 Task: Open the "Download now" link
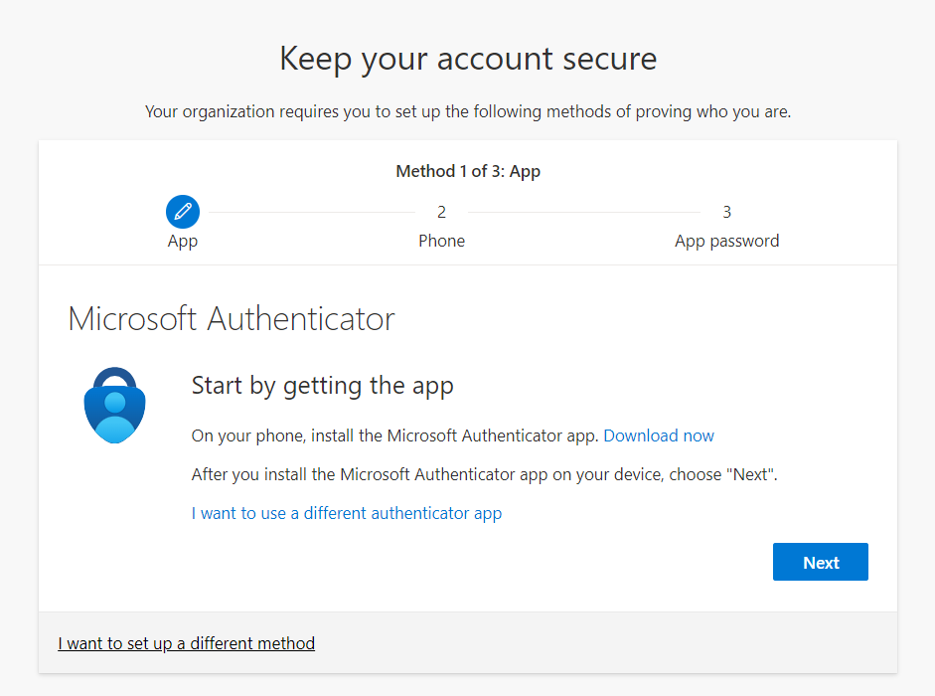[x=659, y=435]
